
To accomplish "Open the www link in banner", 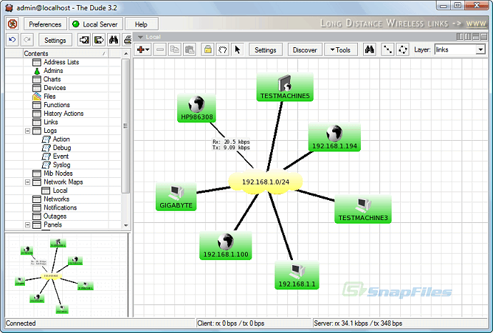I will [476, 24].
